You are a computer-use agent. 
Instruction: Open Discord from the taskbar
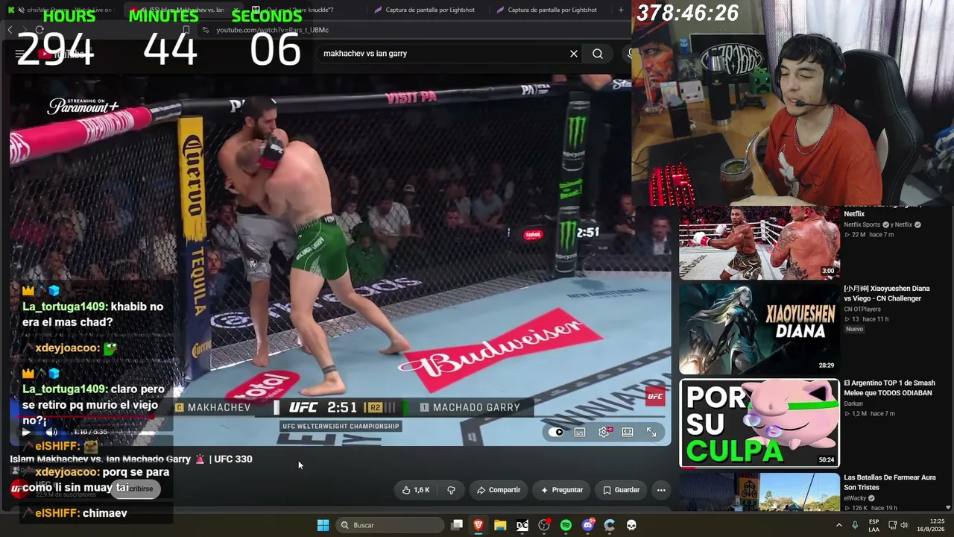588,525
